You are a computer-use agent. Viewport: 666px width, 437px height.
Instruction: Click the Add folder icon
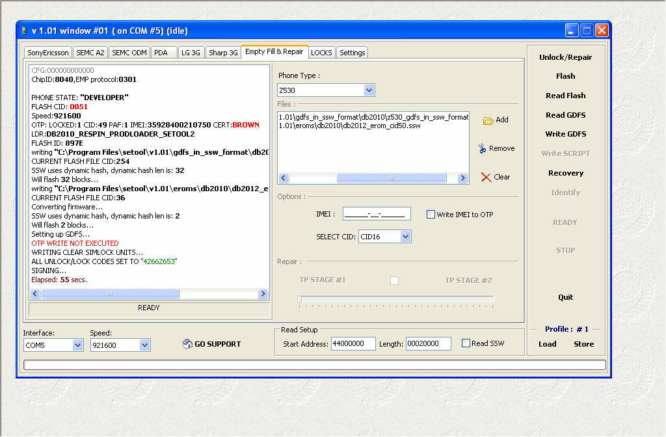(488, 120)
